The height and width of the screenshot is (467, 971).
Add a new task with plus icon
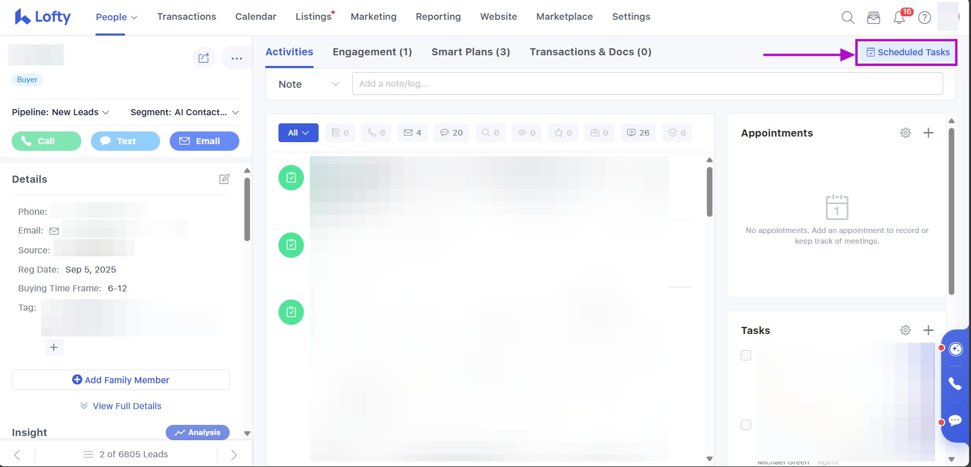[928, 330]
